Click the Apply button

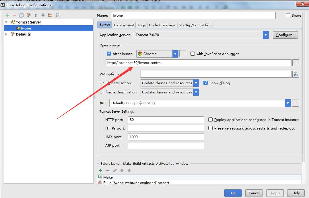point(275,193)
